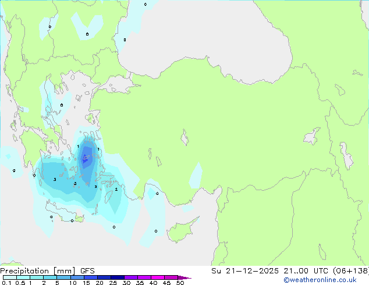Click the 15–20 mm legend swatch
This screenshot has height=285, width=369.
click(x=90, y=277)
